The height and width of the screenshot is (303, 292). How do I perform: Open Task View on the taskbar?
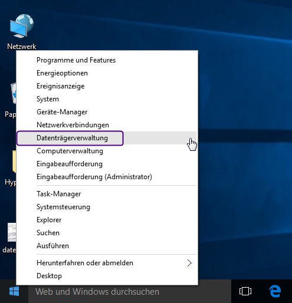click(x=245, y=291)
